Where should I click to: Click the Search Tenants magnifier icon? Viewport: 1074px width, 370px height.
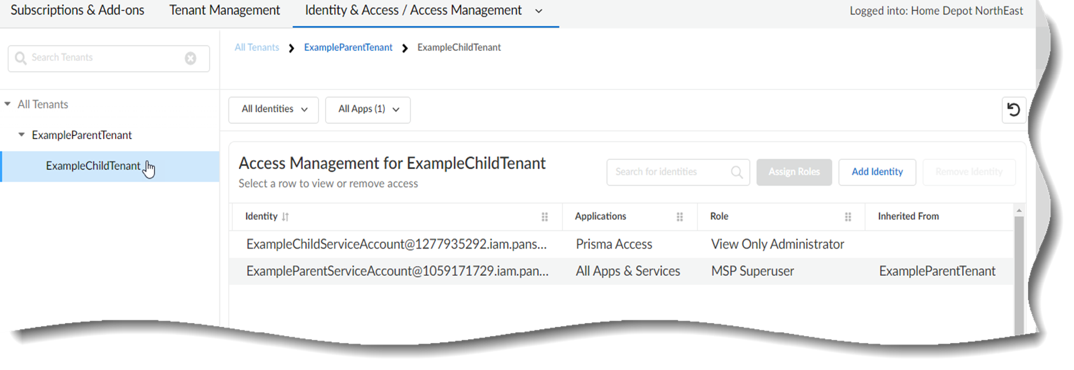click(21, 59)
